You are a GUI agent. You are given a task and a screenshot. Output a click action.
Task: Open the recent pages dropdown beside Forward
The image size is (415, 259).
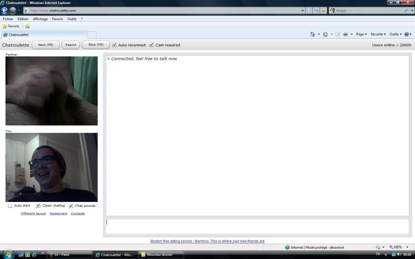click(19, 11)
